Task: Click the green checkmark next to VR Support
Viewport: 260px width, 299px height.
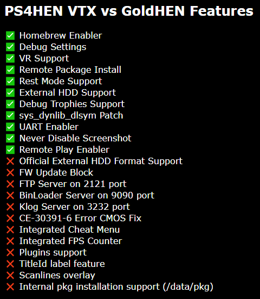Action: tap(10, 58)
